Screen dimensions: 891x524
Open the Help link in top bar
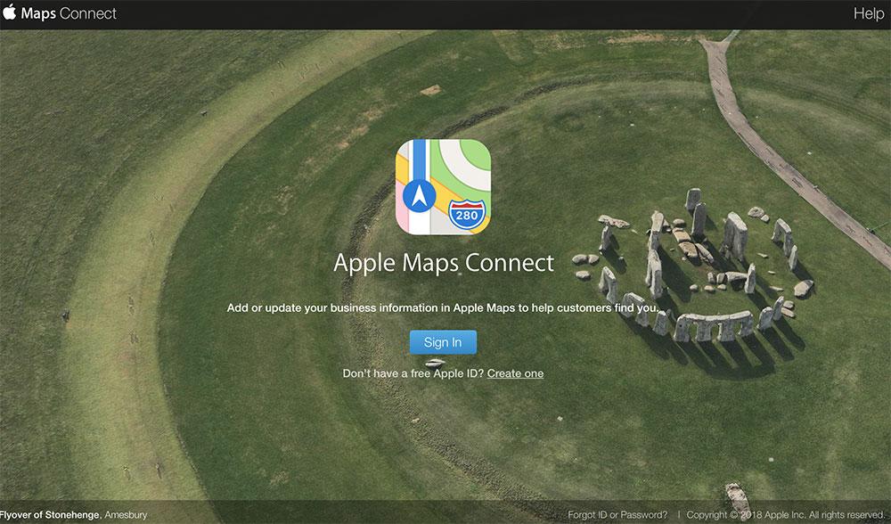click(868, 13)
